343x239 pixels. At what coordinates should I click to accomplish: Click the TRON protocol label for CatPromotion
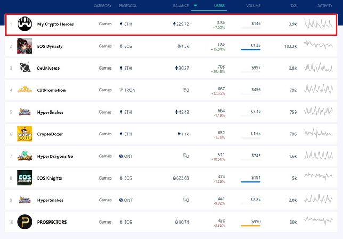129,90
